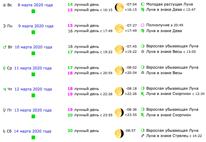
Task: Click the Libra sign icon on 10 March
Action: [x=143, y=52]
